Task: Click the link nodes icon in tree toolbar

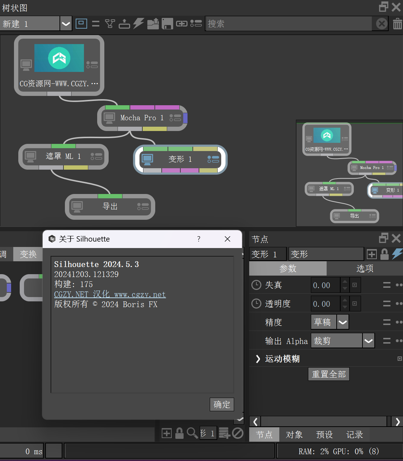Action: (182, 24)
